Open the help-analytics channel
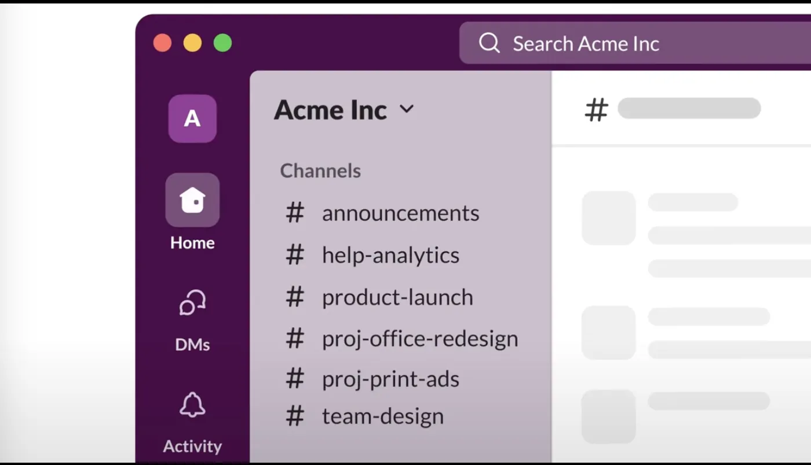Screen dimensions: 811x465 click(x=390, y=255)
